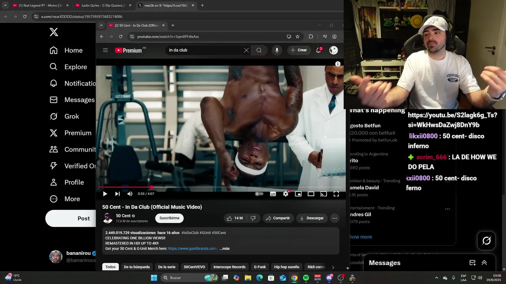The width and height of the screenshot is (506, 284).
Task: Open Messages in X sidebar
Action: click(x=72, y=100)
